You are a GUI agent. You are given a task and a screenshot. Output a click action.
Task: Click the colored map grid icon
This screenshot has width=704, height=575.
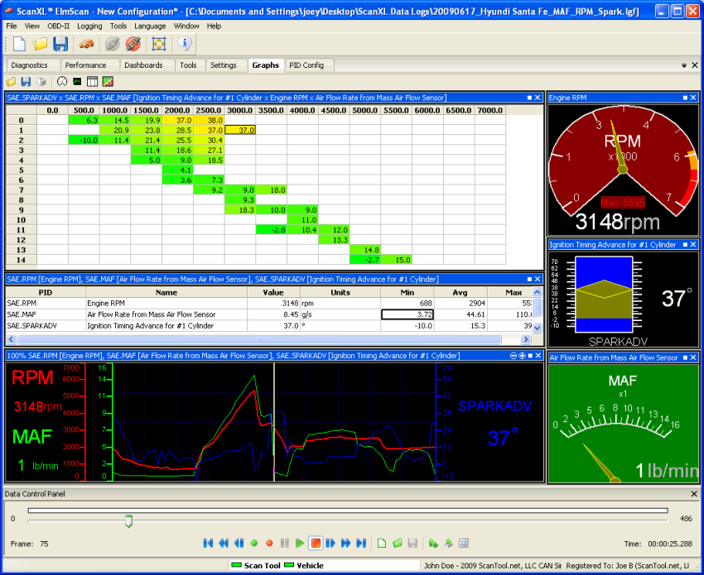click(107, 82)
